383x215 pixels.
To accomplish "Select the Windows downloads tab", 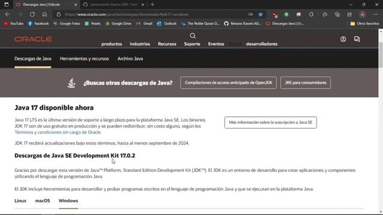I will pos(68,201).
